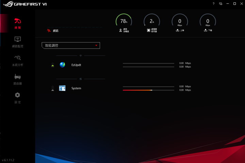Change priority arrows for EzUpdt
Viewport: 245px width, 163px height.
pos(53,65)
